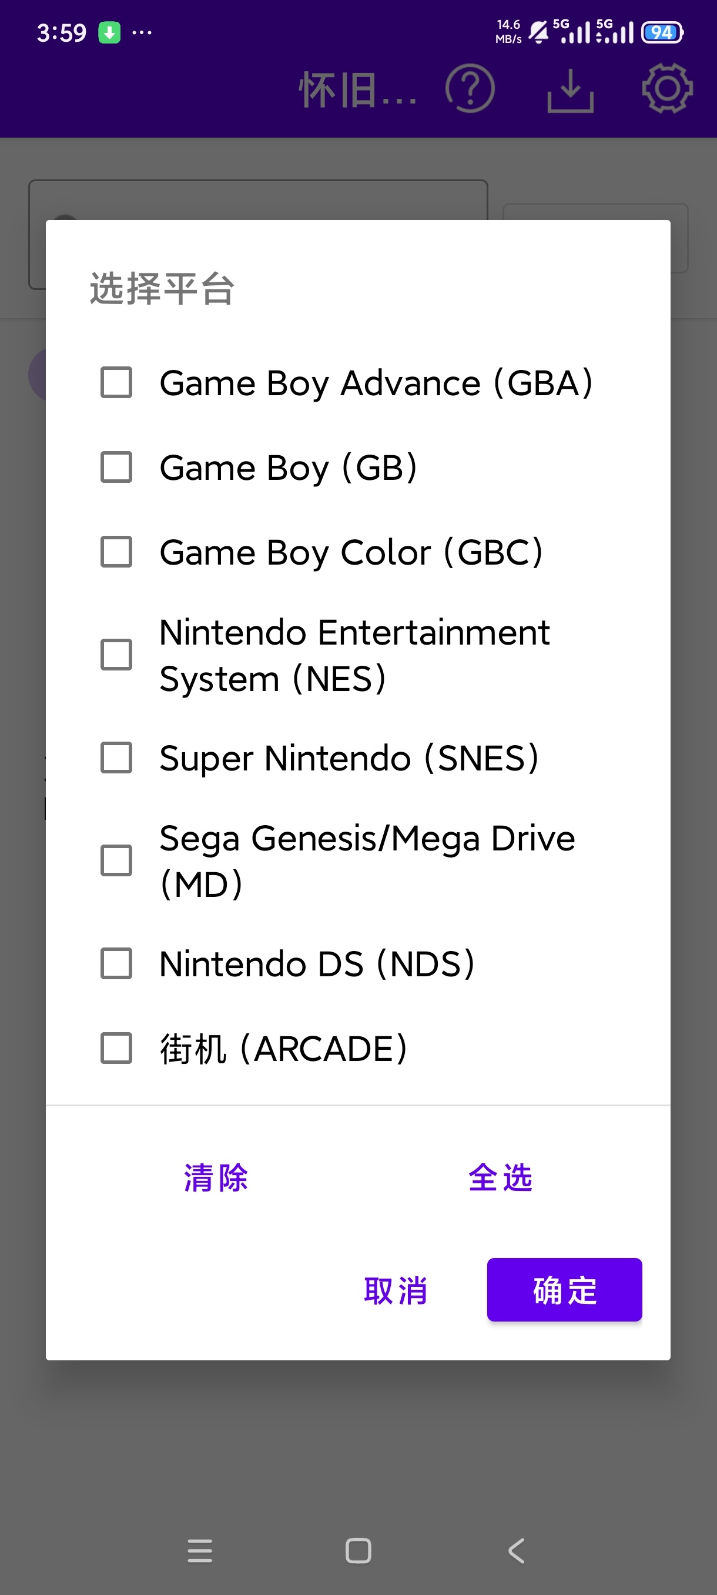
Task: Select the 街机 (ARCADE) checkbox
Action: coord(116,1047)
